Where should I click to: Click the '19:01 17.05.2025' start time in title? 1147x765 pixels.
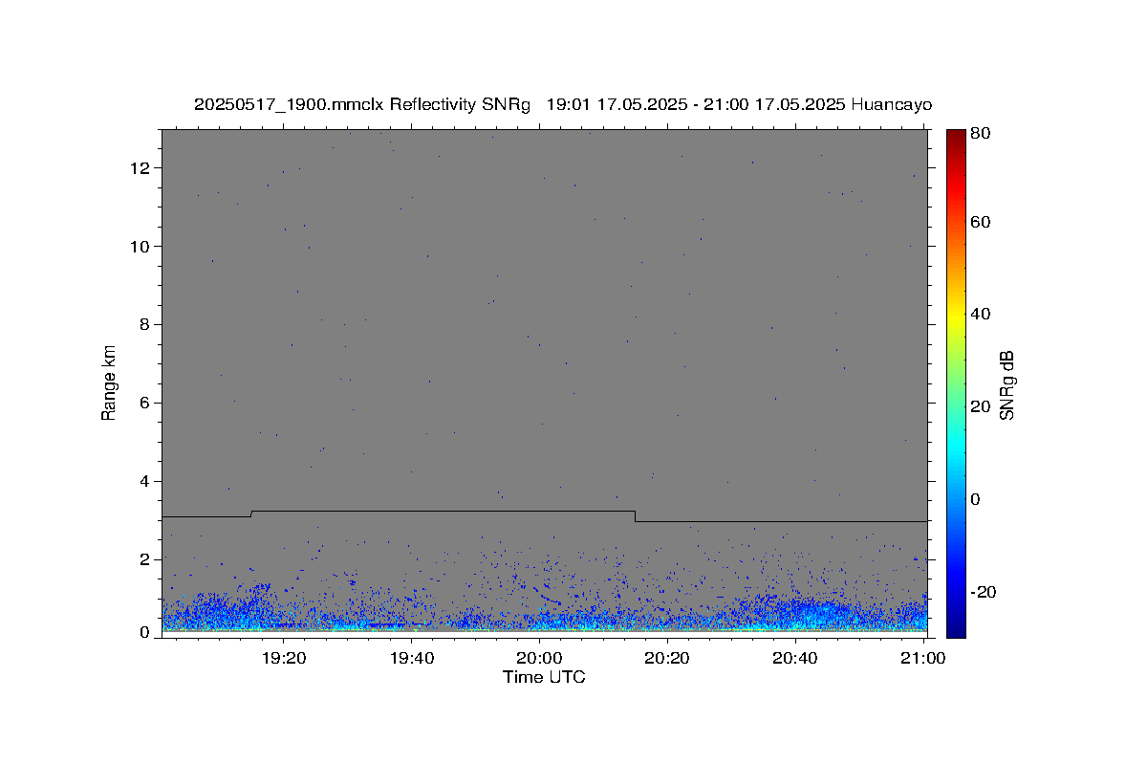[617, 105]
